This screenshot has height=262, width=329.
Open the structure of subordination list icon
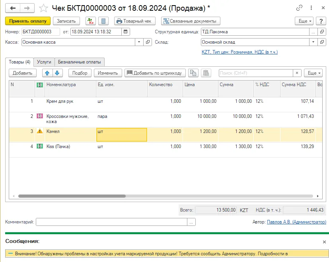[103, 21]
